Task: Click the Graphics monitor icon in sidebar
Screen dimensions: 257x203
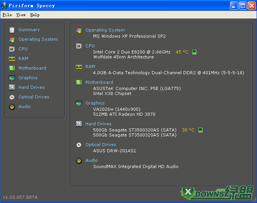Action: click(12, 78)
